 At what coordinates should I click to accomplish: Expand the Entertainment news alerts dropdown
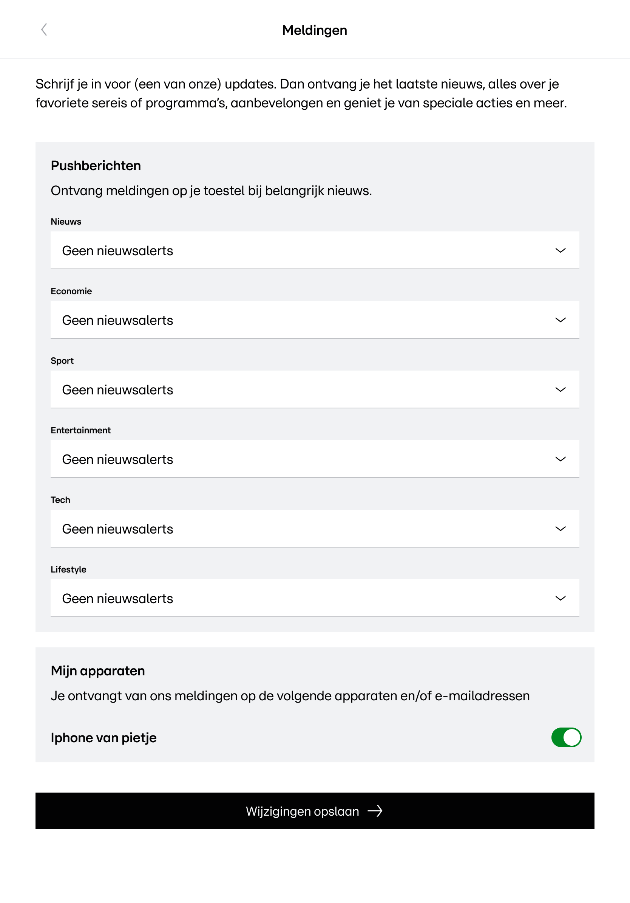(x=314, y=459)
